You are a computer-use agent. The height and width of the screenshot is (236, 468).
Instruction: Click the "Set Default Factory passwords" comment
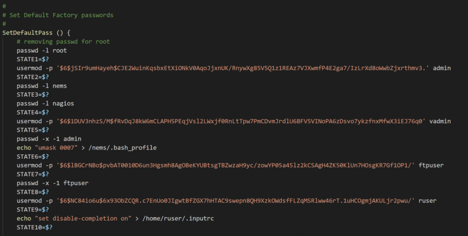[x=61, y=15]
